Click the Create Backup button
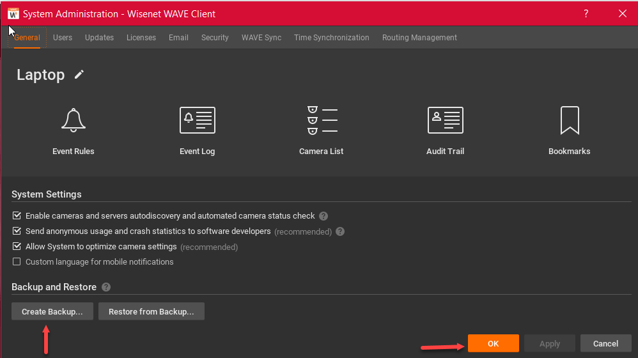This screenshot has width=638, height=358. click(52, 311)
